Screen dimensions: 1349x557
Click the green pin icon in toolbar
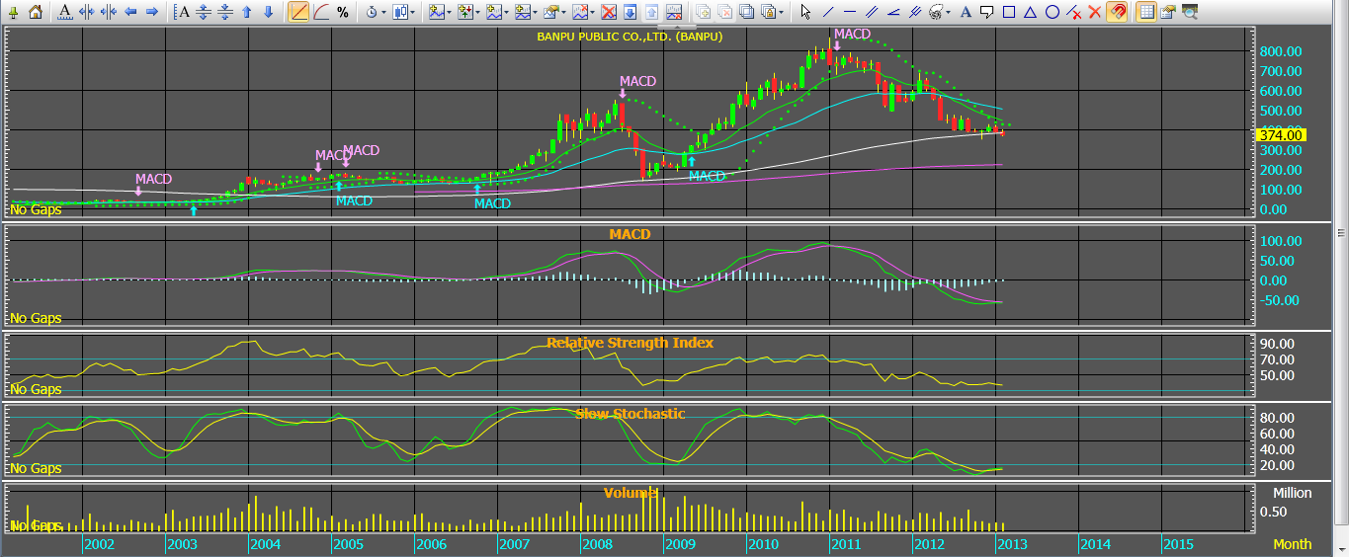click(14, 12)
